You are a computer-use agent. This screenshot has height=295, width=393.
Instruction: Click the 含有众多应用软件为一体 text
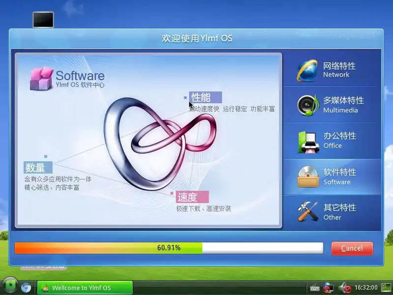pyautogui.click(x=58, y=179)
